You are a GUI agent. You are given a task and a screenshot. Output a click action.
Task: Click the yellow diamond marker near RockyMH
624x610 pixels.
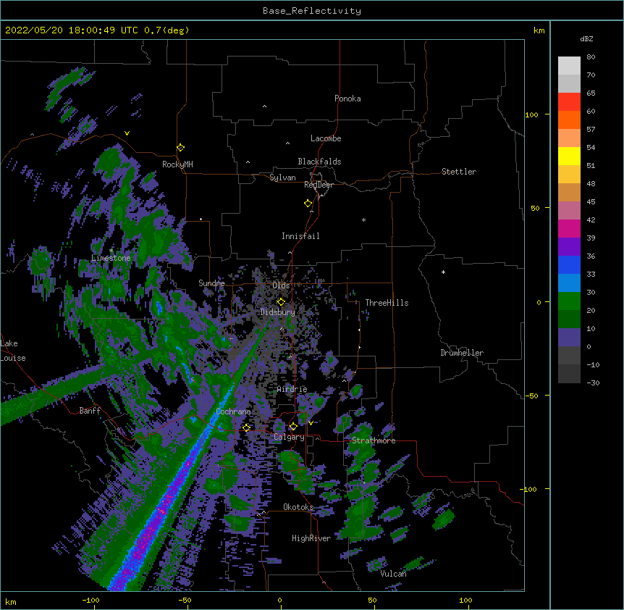point(180,148)
